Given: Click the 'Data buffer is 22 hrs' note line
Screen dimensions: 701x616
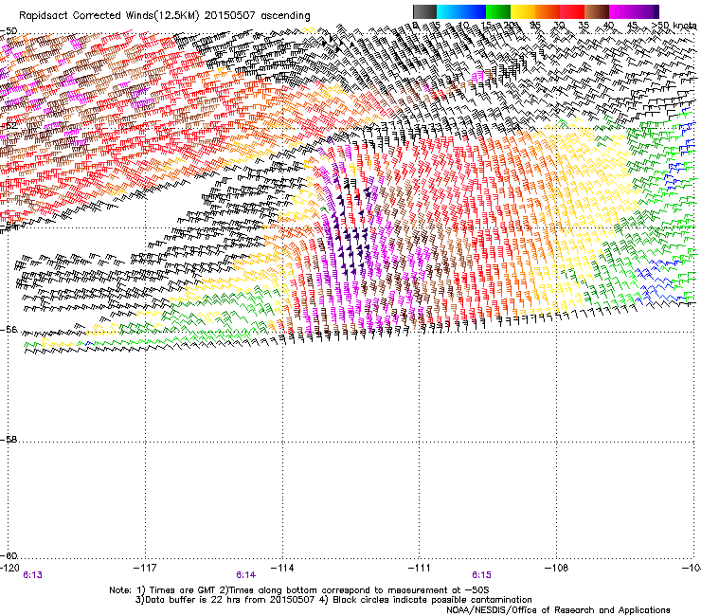Looking at the screenshot, I should click(333, 600).
